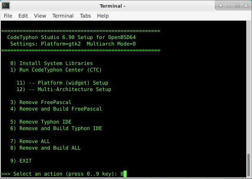This screenshot has height=179, width=252.
Task: Open the View menu
Action: 40,16
